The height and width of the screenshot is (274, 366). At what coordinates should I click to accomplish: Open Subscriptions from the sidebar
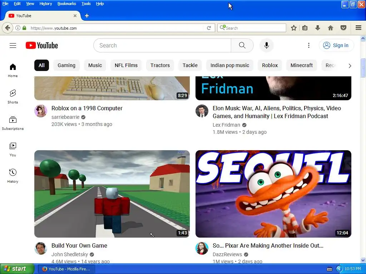[x=13, y=123]
